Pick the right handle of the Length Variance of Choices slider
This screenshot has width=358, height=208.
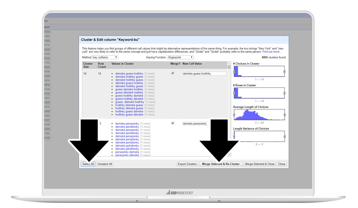285,137
